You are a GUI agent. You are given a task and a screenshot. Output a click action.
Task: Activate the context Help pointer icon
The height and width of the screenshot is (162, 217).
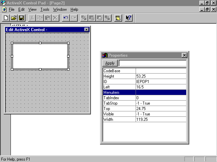click(x=129, y=18)
